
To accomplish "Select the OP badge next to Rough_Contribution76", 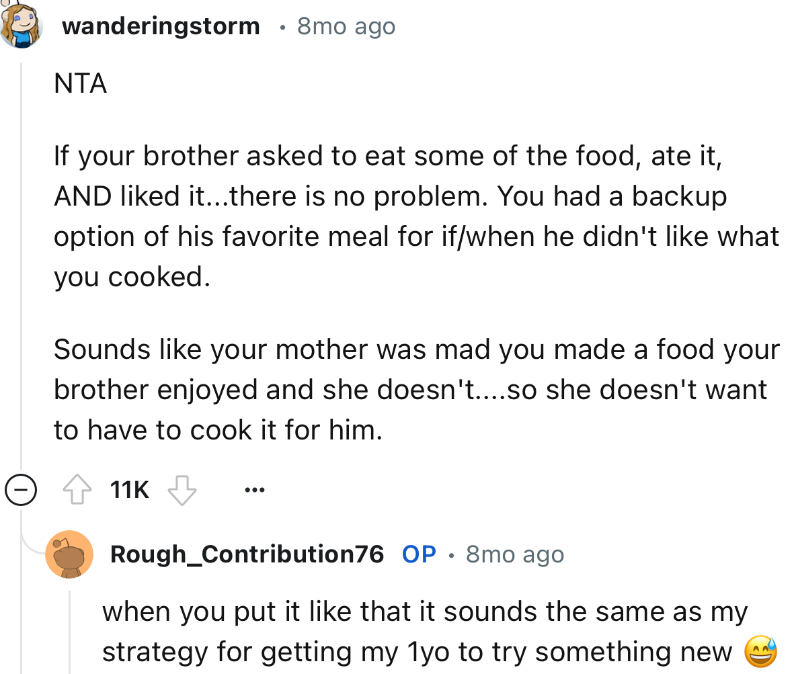I will (418, 554).
